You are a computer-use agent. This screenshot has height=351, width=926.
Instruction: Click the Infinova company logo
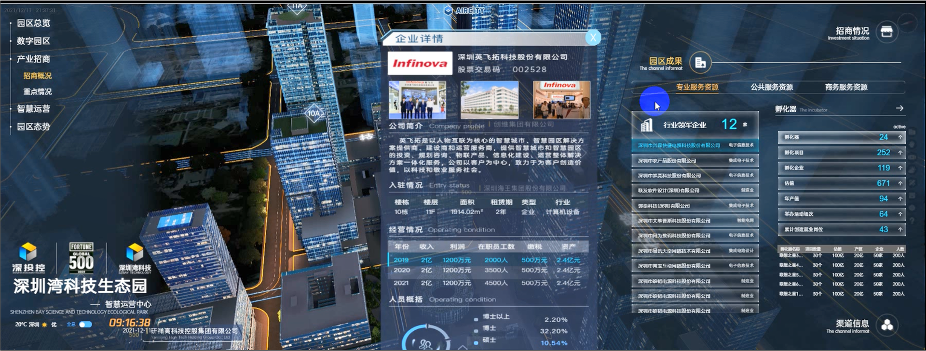[420, 64]
